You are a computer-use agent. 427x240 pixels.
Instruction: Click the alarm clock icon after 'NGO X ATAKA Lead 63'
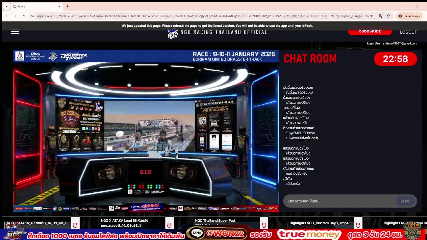(169, 225)
